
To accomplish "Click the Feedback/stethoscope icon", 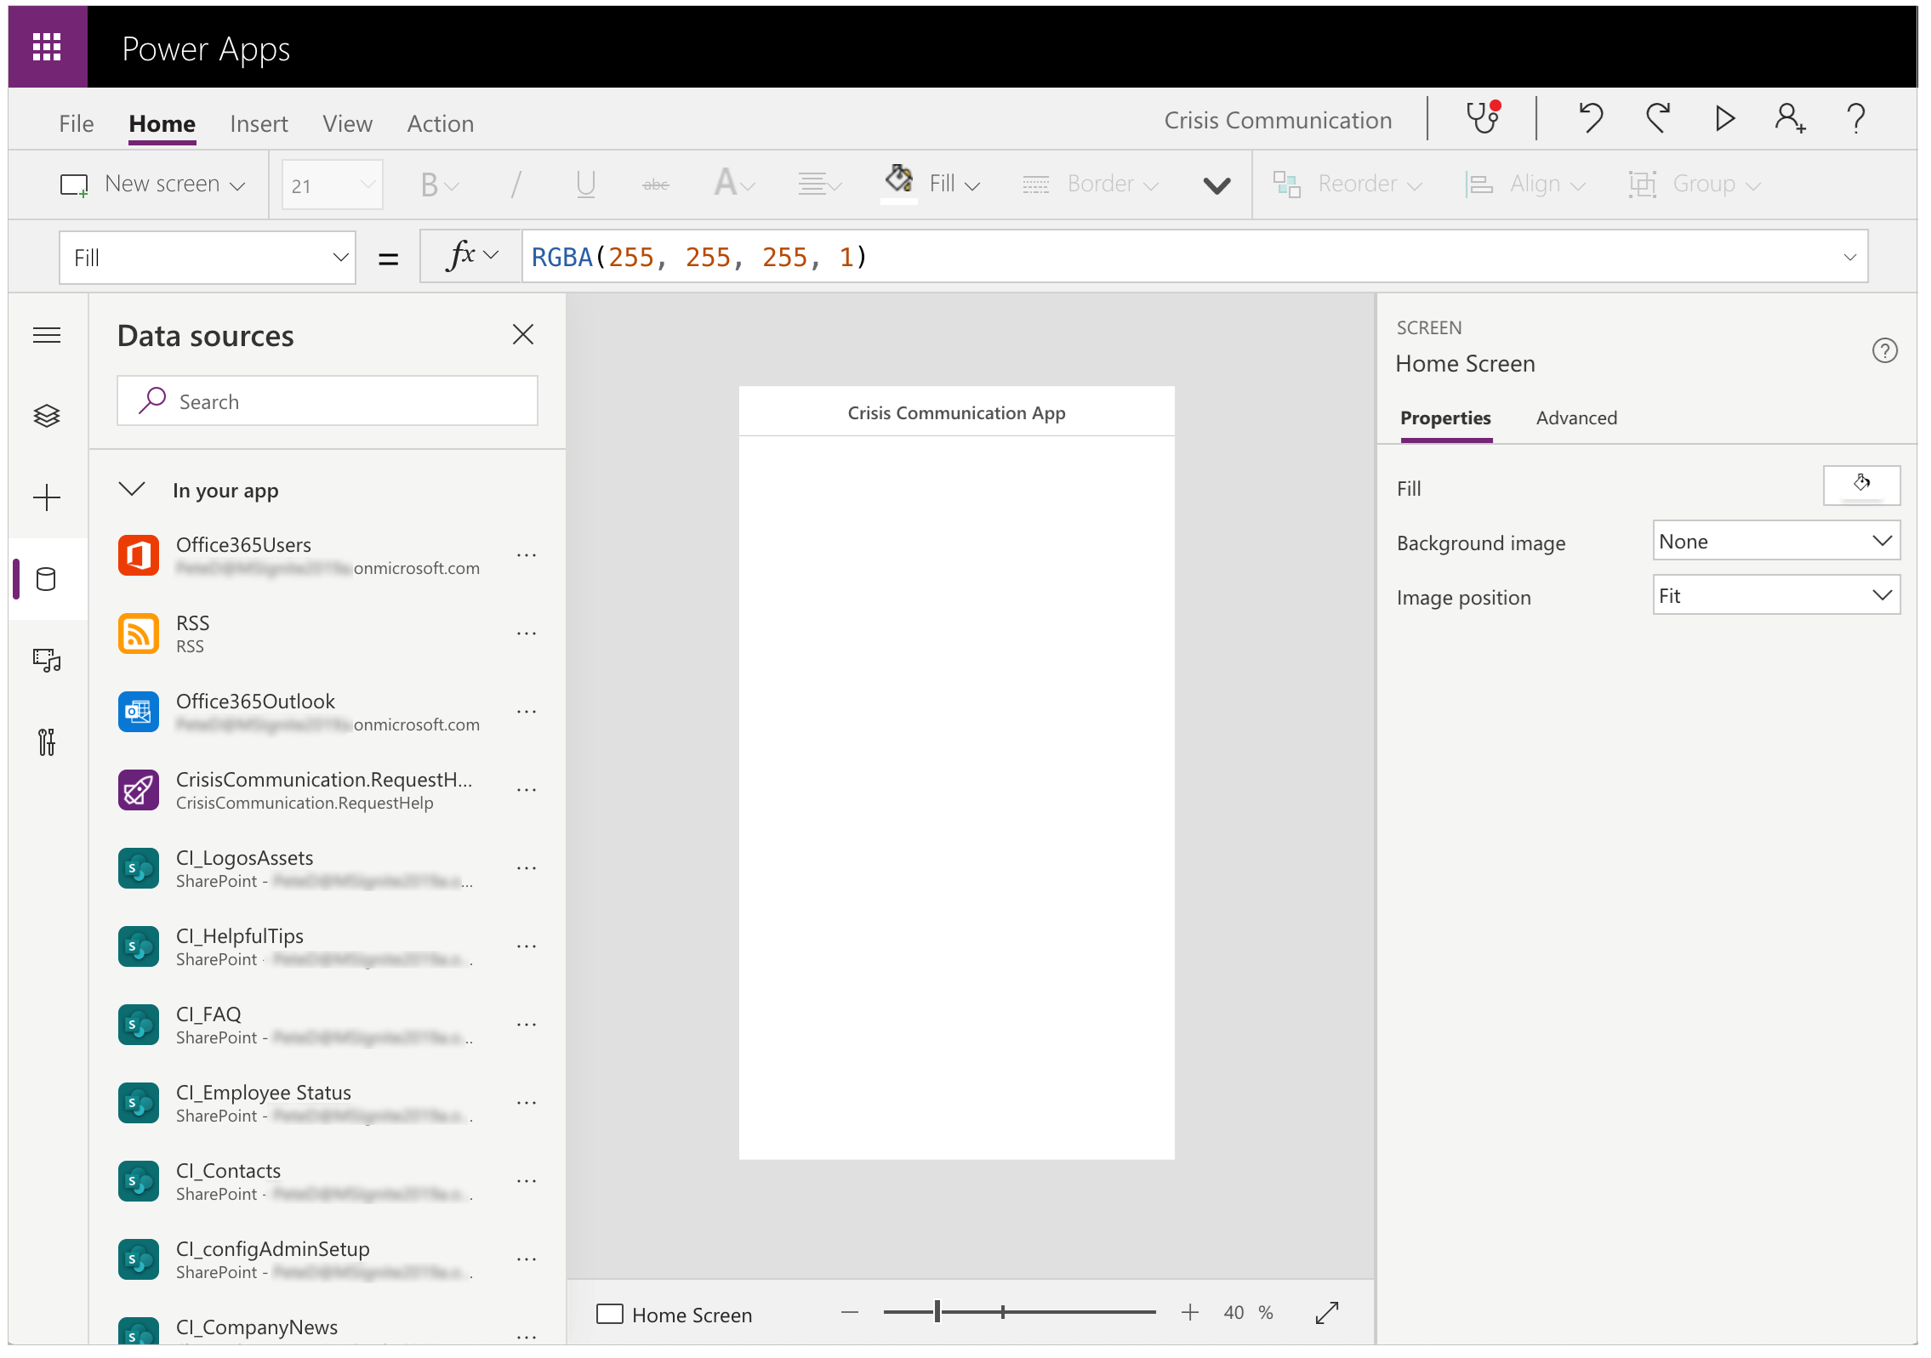I will coord(1484,122).
